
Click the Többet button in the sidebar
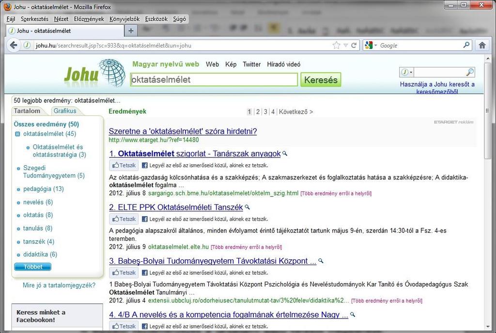pos(32,267)
